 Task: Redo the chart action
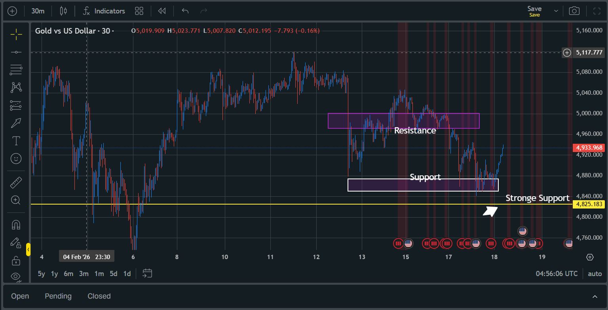click(204, 11)
